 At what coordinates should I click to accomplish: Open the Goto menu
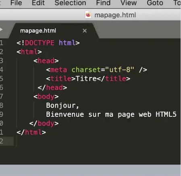click(x=155, y=3)
